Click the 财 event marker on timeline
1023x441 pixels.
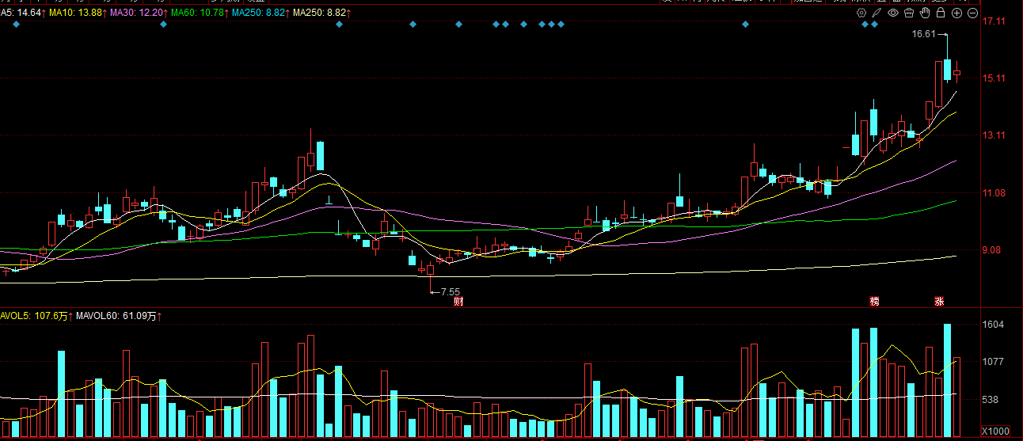458,302
